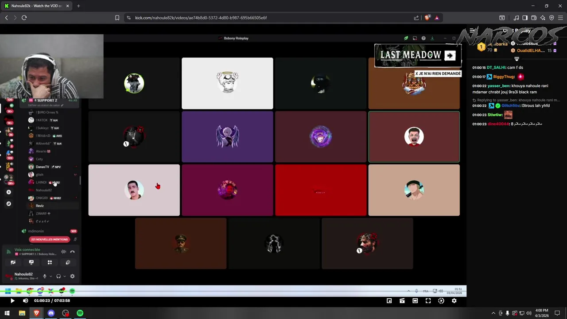
Task: Play the Kick VOD video
Action: (12, 300)
